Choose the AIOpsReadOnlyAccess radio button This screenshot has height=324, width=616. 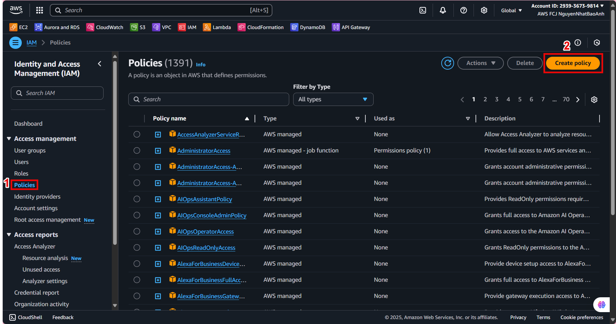(x=137, y=247)
